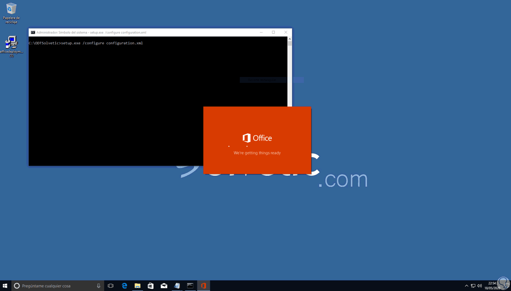Open Task View from the taskbar

click(110, 286)
